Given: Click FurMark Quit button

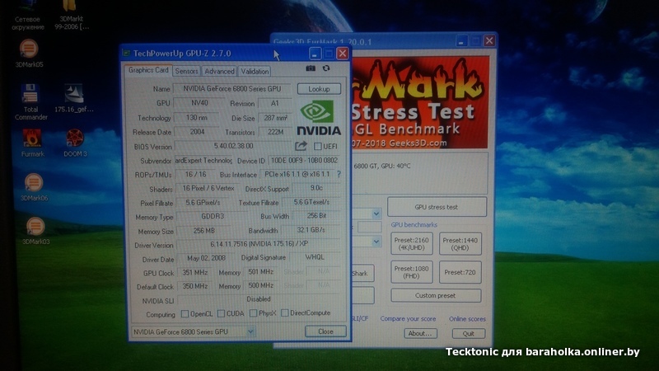Looking at the screenshot, I should (469, 333).
